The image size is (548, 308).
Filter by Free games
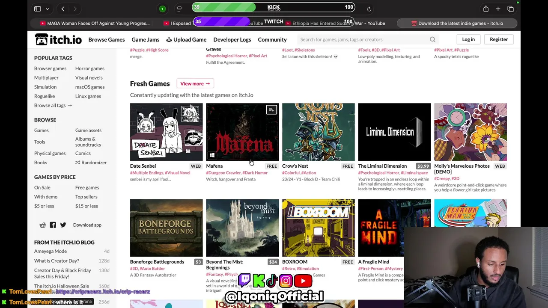[87, 187]
